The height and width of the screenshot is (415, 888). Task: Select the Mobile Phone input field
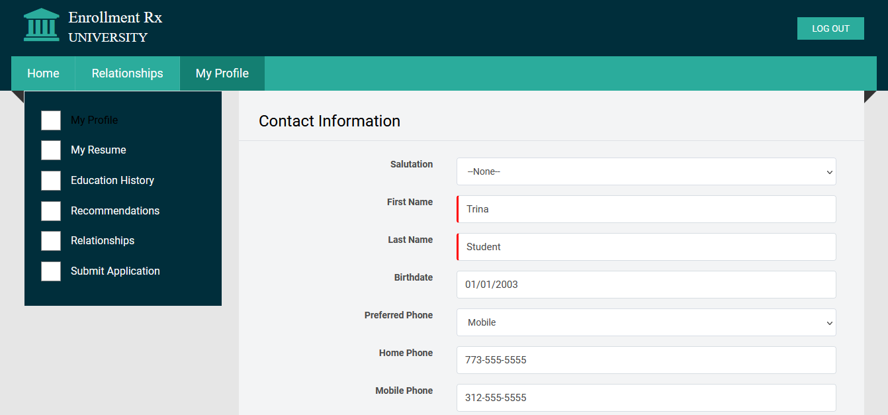pyautogui.click(x=646, y=398)
